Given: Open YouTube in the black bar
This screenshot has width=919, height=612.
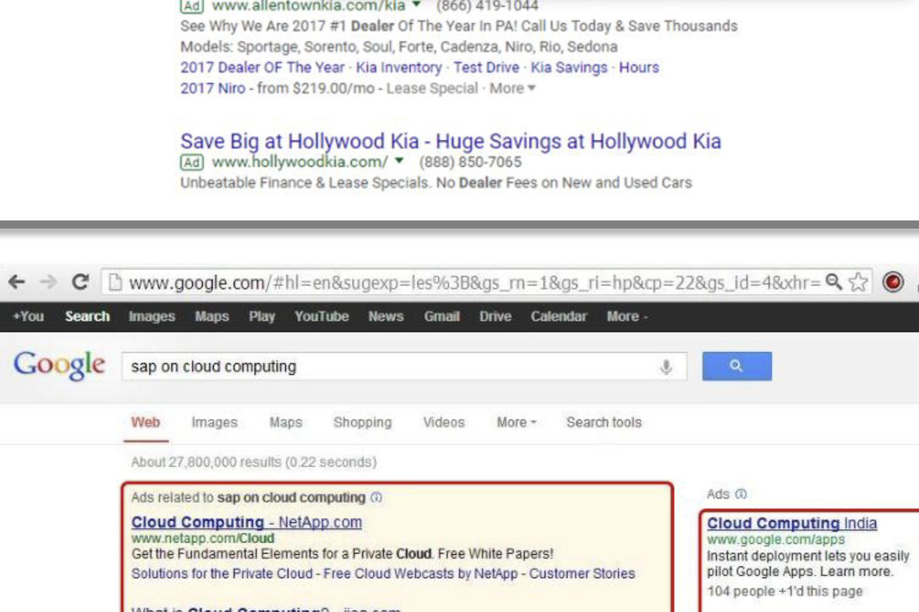Looking at the screenshot, I should [321, 316].
